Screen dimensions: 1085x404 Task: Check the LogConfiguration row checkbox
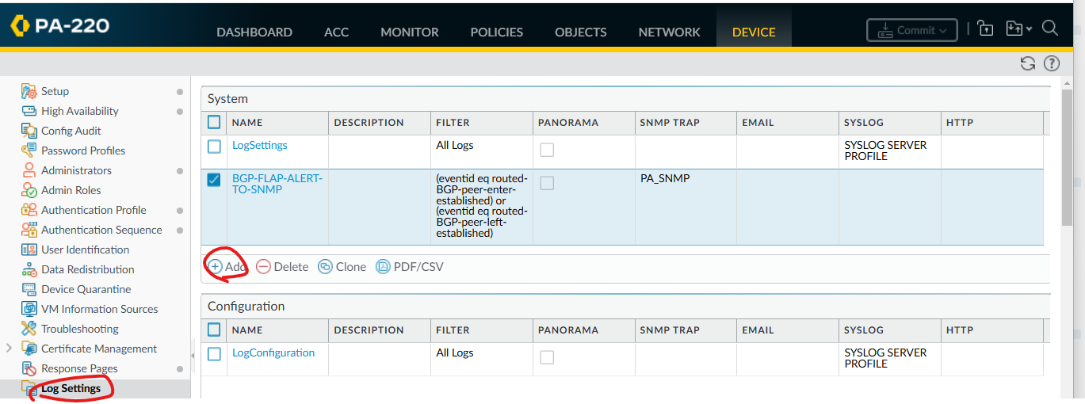pos(214,354)
